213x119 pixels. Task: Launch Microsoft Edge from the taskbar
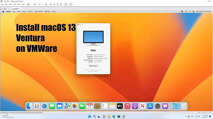click(x=114, y=116)
